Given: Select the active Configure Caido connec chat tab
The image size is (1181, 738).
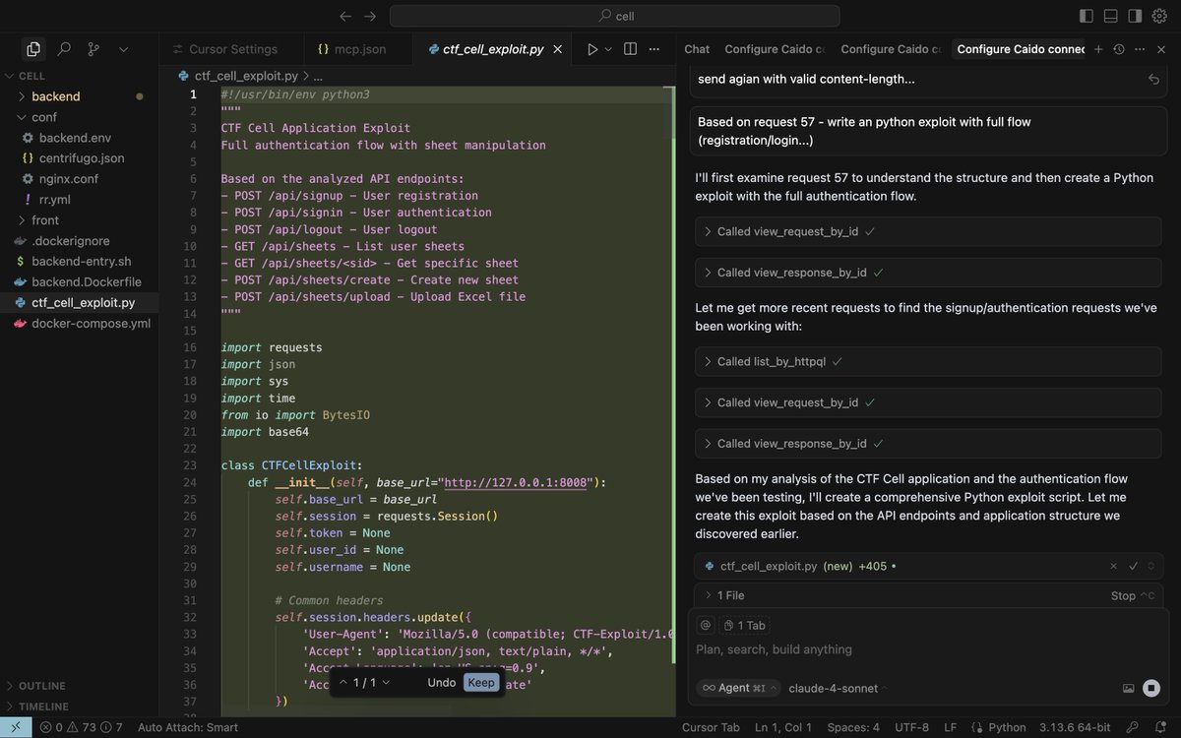Looking at the screenshot, I should click(x=1021, y=49).
